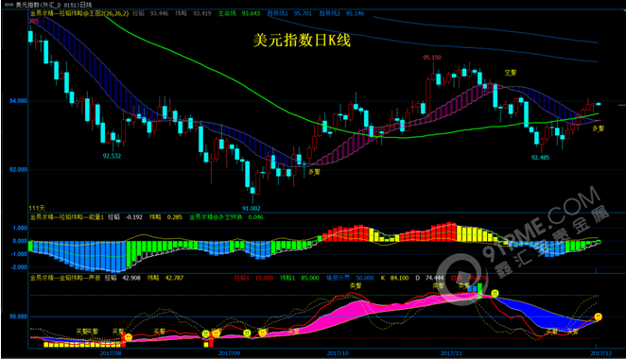This screenshot has width=626, height=359.
Task: Click the 95.150 high price label
Action: [x=432, y=58]
